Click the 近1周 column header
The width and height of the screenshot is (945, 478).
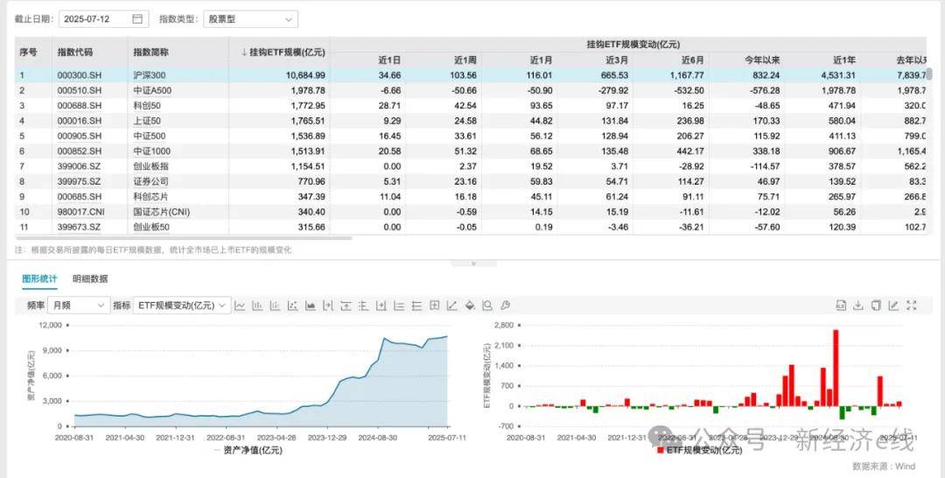pos(465,60)
